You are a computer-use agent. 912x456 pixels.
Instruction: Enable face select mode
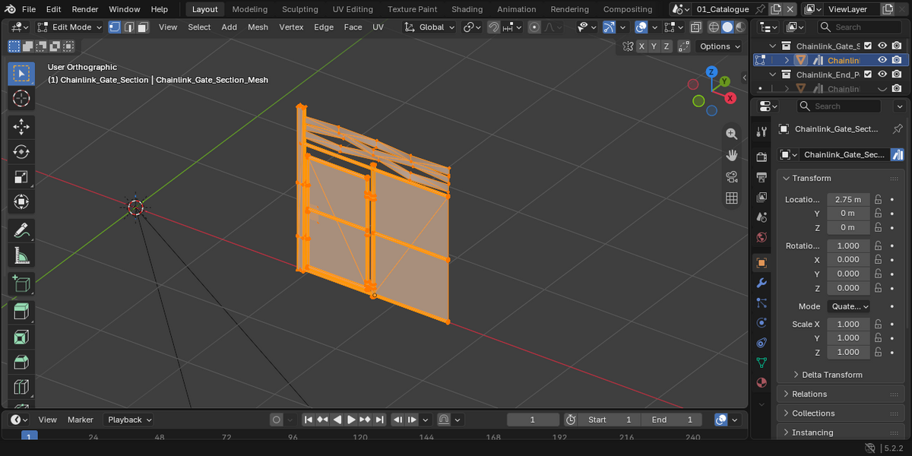[x=144, y=27]
